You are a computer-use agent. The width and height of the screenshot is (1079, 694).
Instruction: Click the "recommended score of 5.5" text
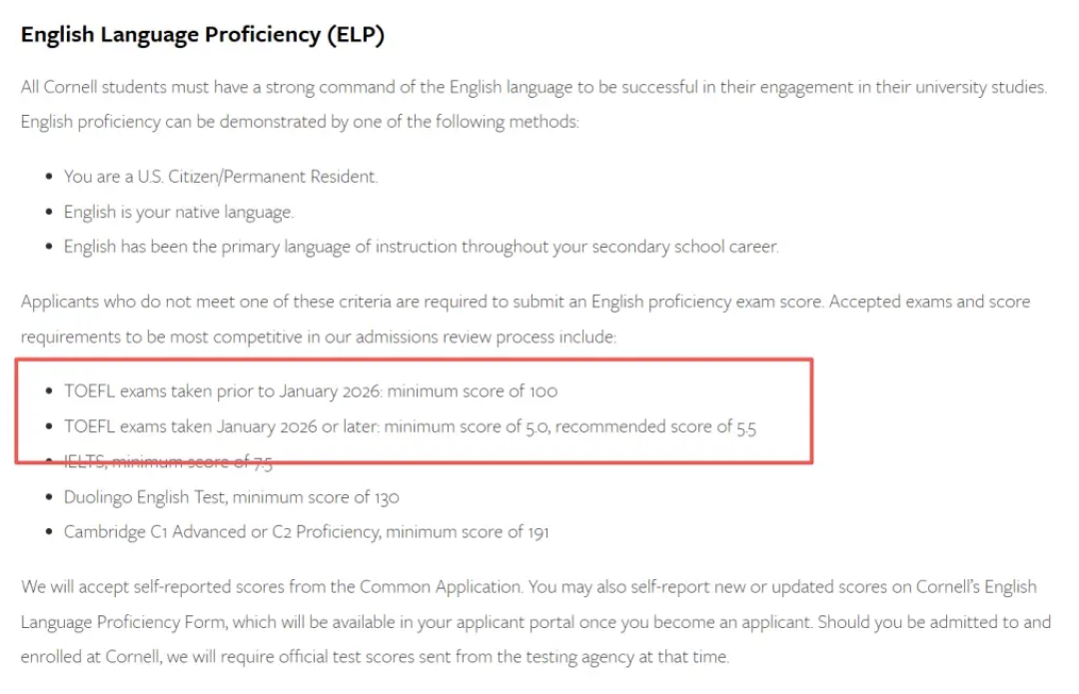(x=656, y=426)
